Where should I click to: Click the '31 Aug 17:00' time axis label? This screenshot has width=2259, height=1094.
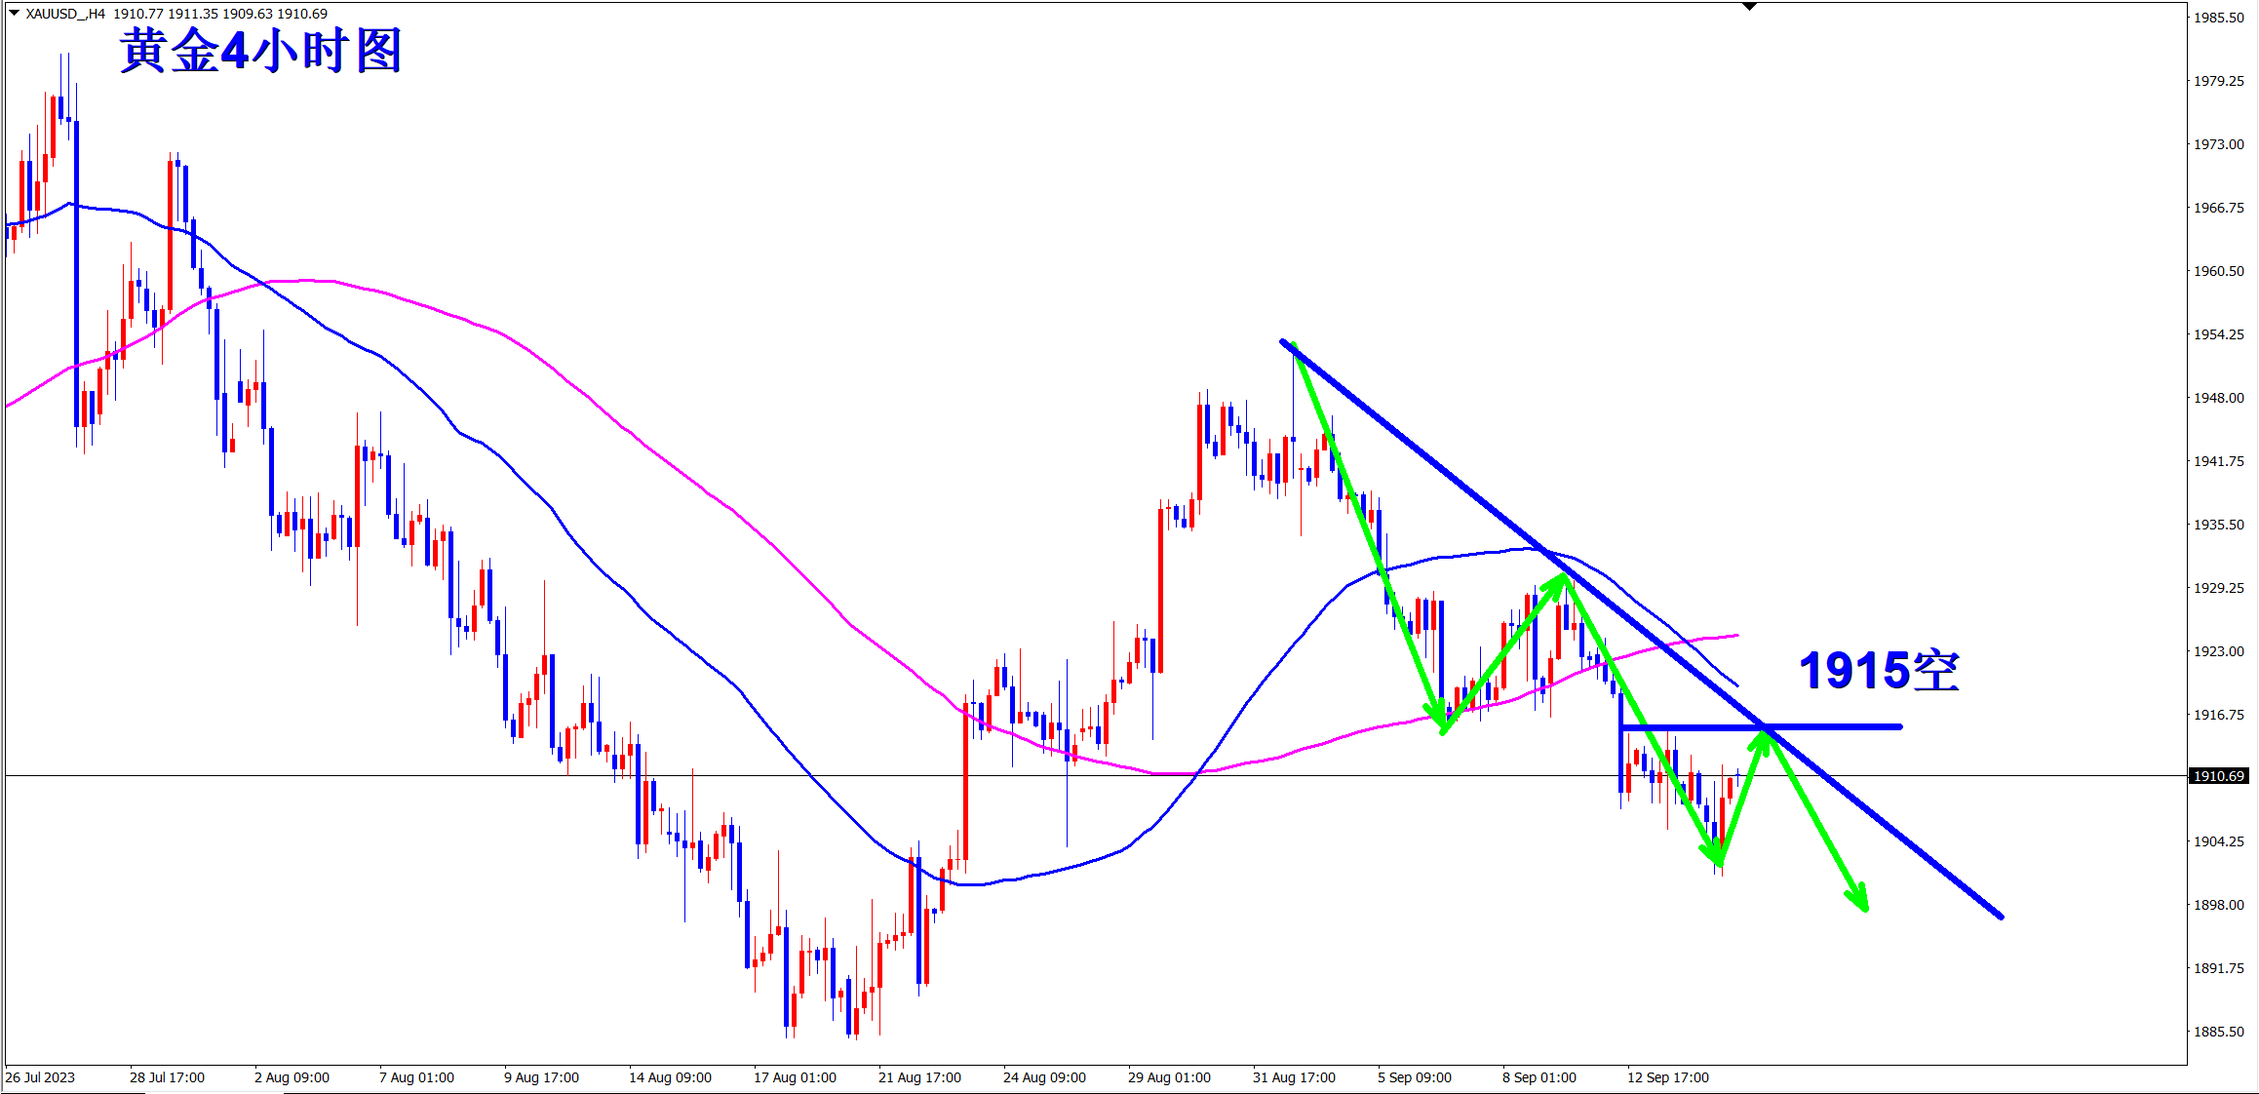pos(1294,1077)
